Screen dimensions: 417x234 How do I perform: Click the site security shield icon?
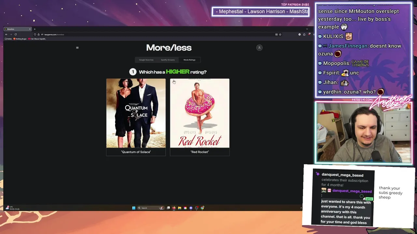(35, 34)
